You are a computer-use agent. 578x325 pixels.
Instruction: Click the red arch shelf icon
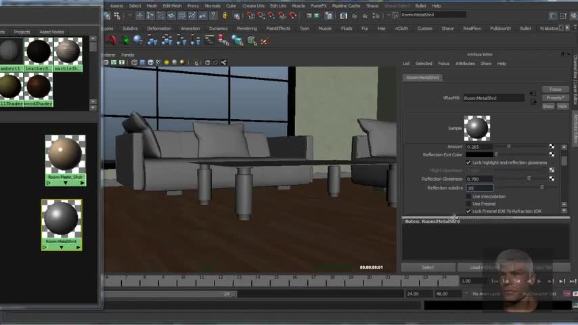[x=111, y=40]
